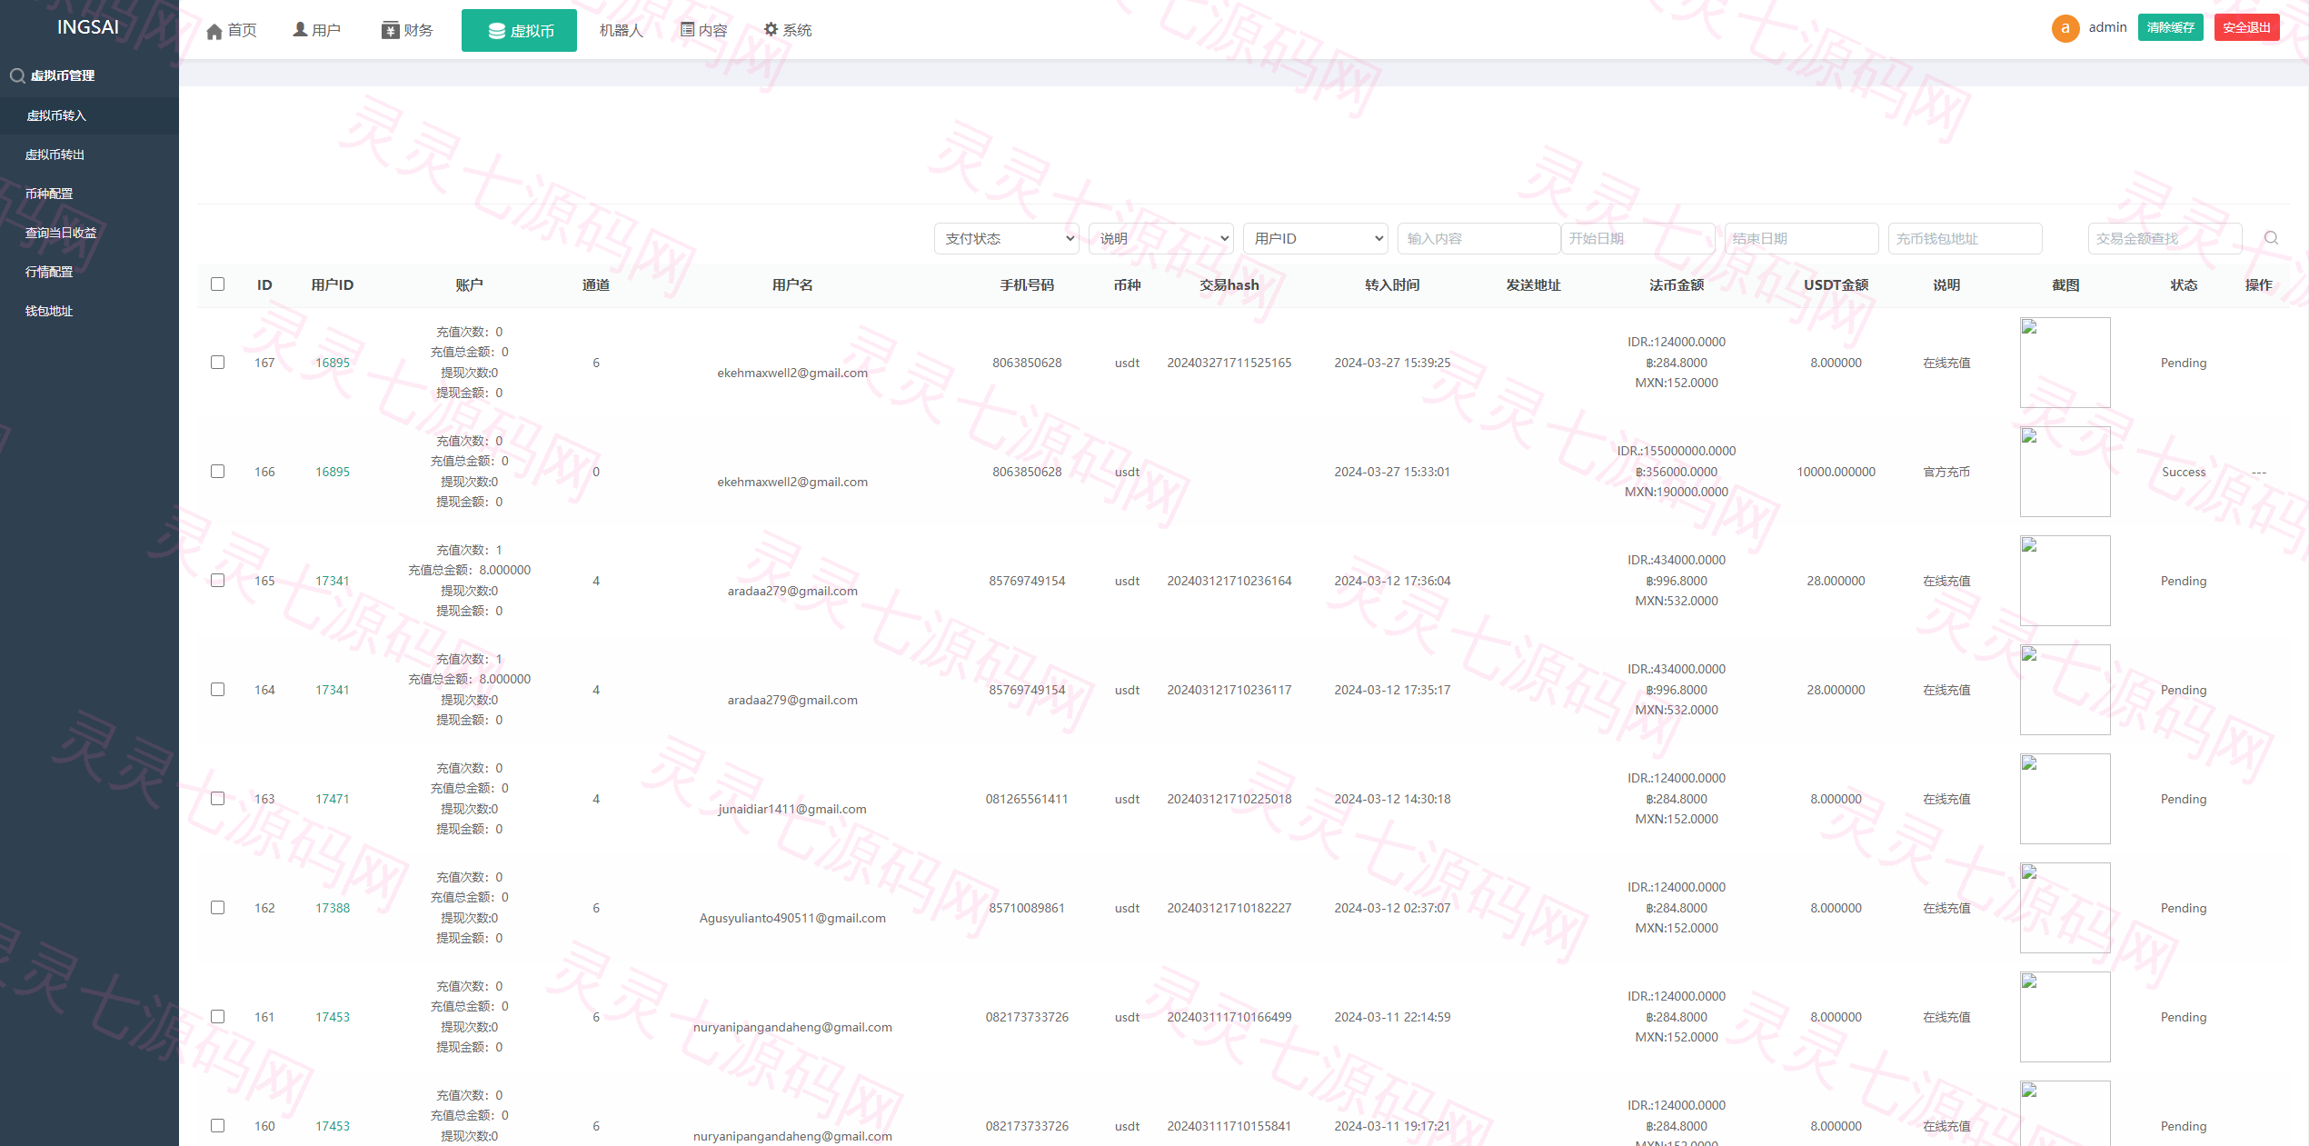The height and width of the screenshot is (1146, 2309).
Task: Open the screenshot thumbnail for row 166
Action: tap(2065, 472)
